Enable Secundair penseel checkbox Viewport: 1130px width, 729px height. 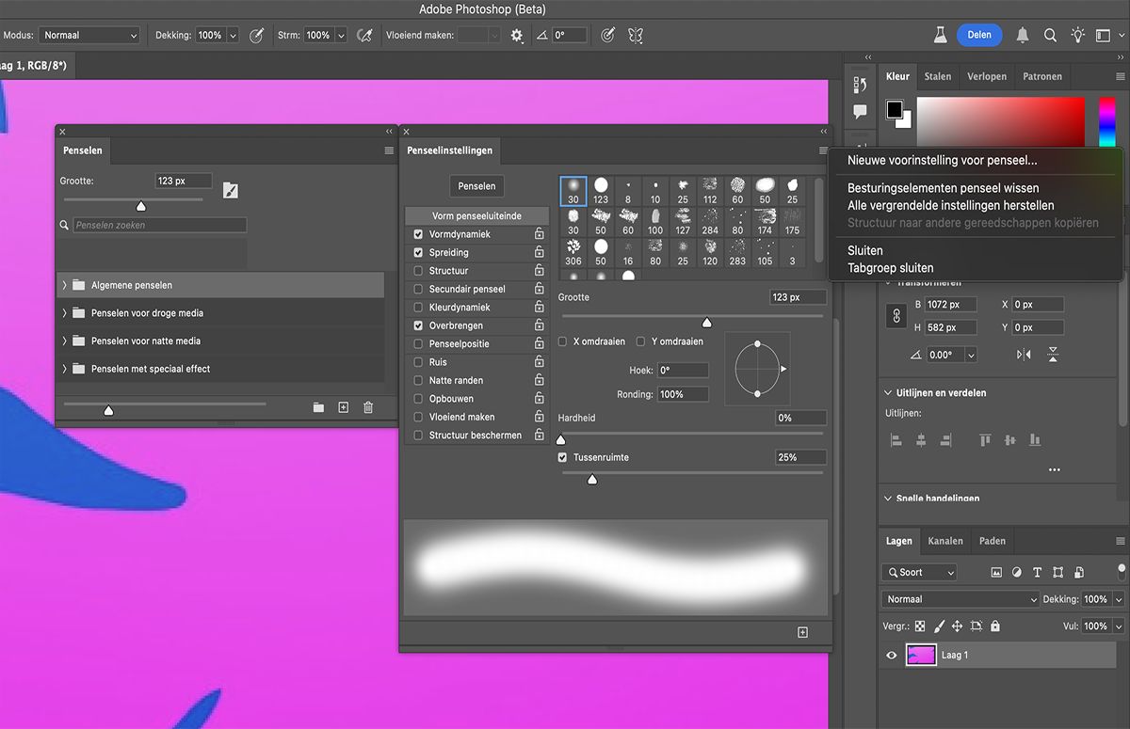(418, 289)
